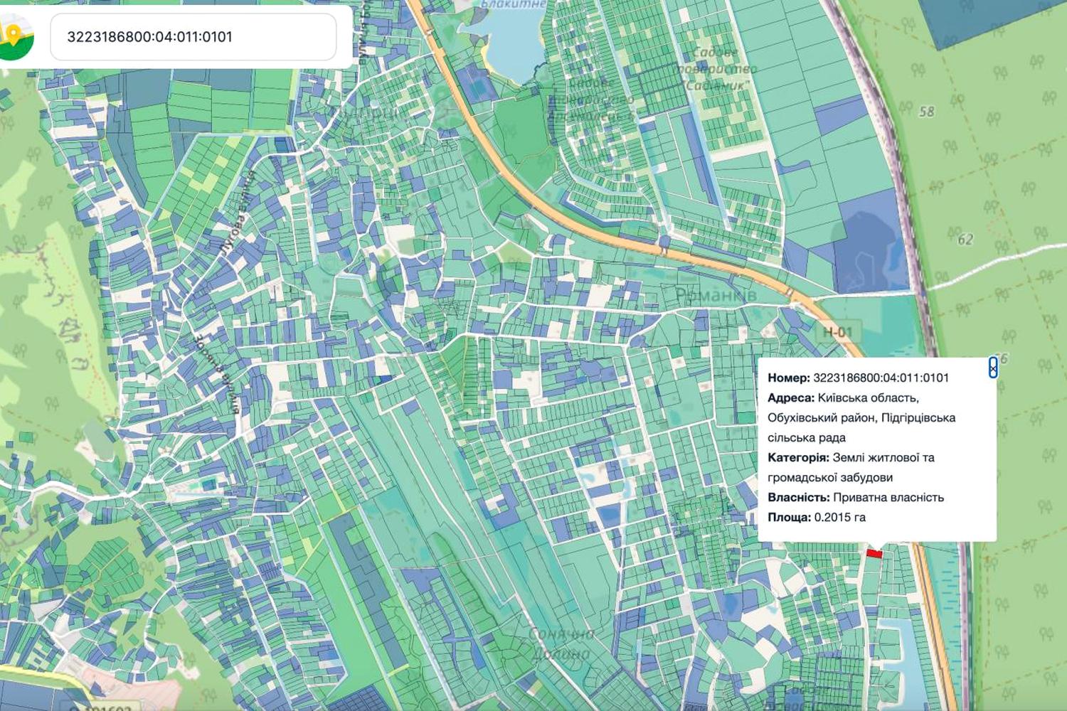Click the Площа 0.2015 га text
Image resolution: width=1067 pixels, height=711 pixels.
[817, 517]
